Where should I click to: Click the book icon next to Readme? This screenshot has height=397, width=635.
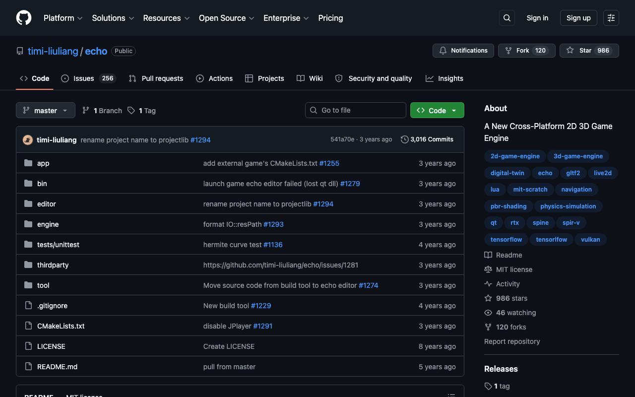[x=488, y=255]
